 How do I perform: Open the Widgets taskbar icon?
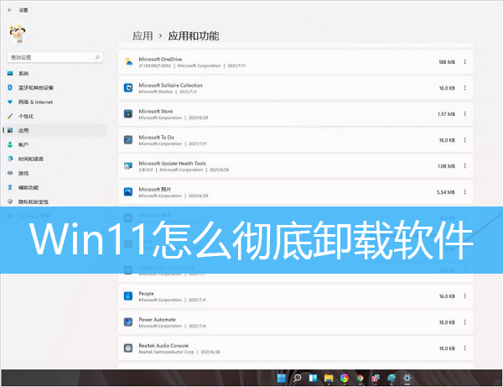[x=313, y=378]
